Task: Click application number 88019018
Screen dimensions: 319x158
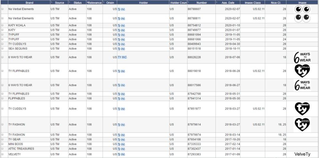Action: [x=194, y=71]
